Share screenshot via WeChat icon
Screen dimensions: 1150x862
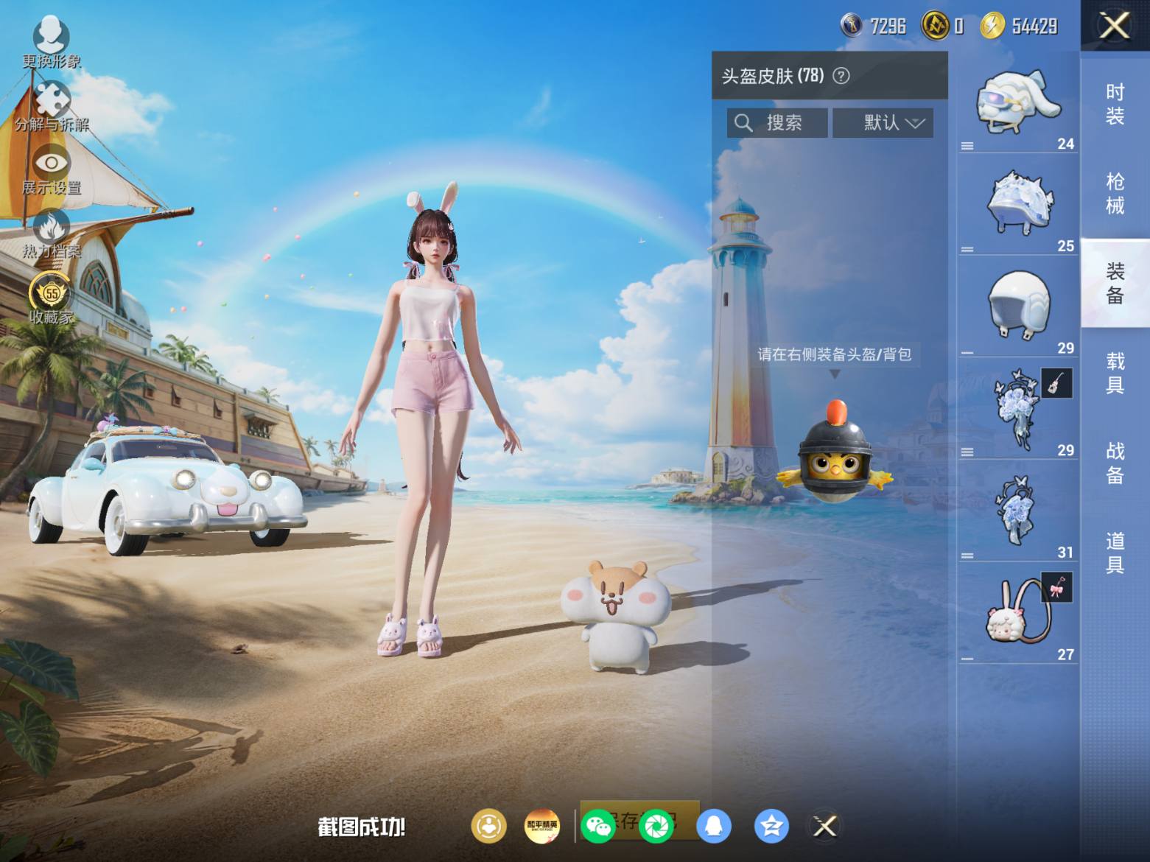click(598, 826)
